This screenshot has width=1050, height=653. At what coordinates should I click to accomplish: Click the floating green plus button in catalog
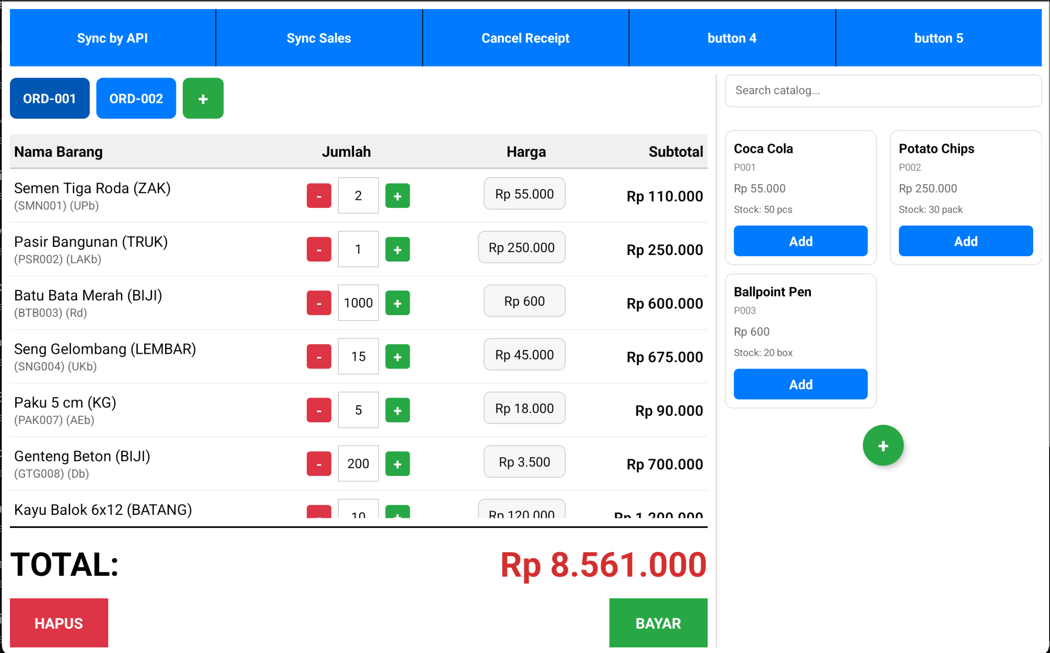pyautogui.click(x=883, y=445)
